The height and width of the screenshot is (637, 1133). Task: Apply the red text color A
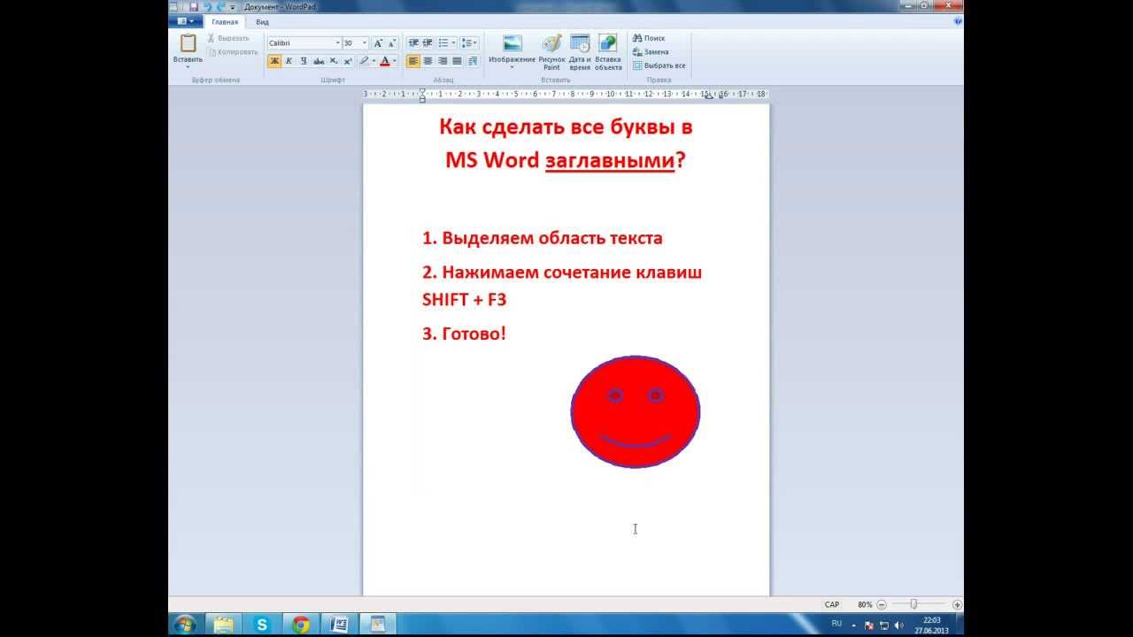click(384, 61)
